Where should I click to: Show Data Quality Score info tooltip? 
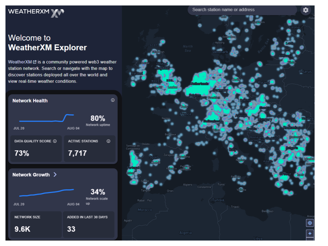[55, 141]
